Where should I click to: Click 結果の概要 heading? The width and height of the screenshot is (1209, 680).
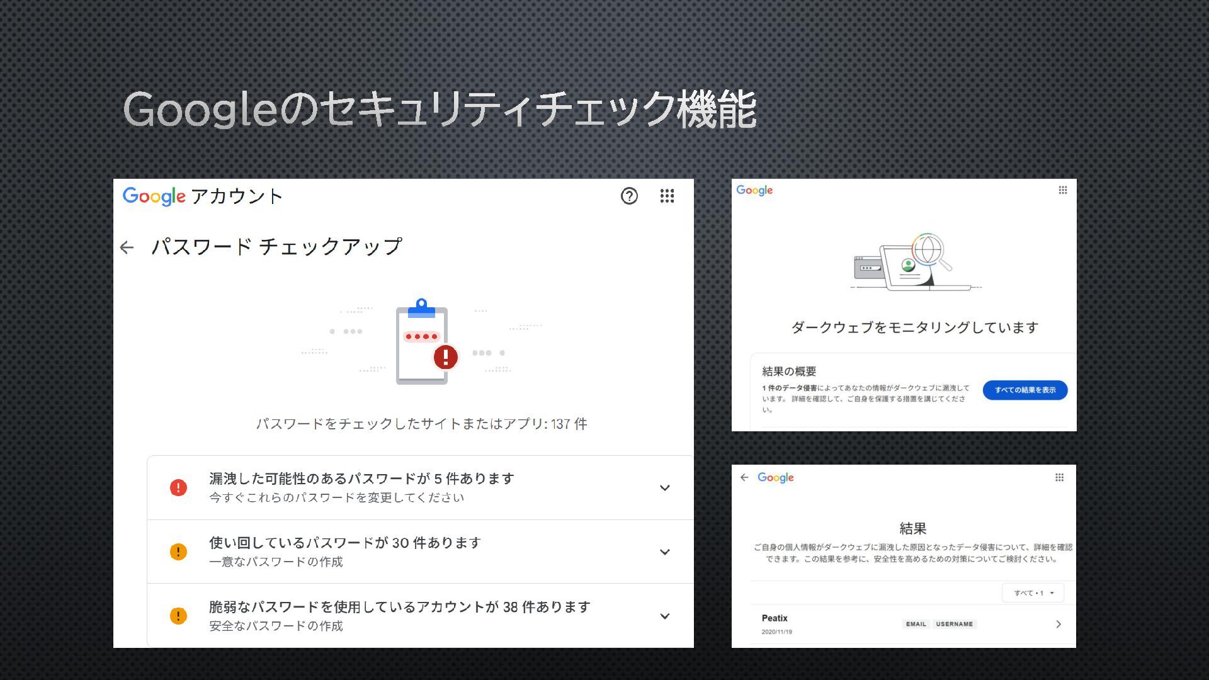(x=789, y=371)
